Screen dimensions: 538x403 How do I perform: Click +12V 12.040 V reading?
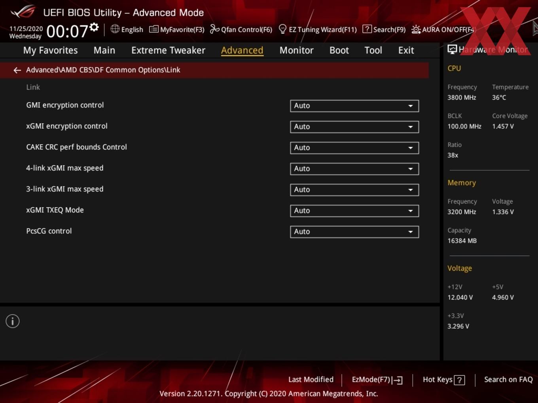coord(460,298)
